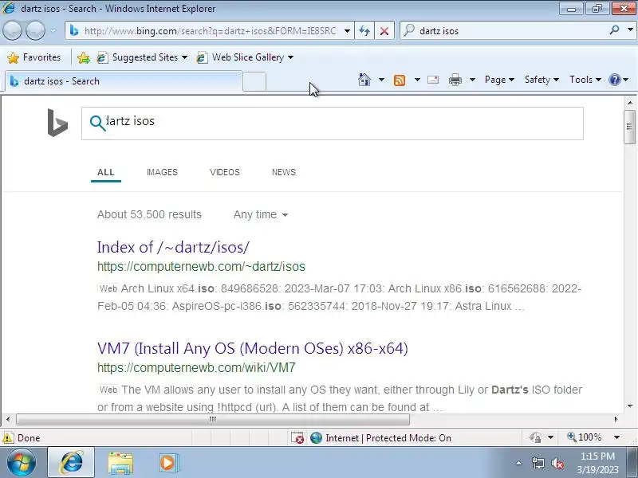
Task: Click the vertical scrollbar thumb
Action: pos(629,127)
